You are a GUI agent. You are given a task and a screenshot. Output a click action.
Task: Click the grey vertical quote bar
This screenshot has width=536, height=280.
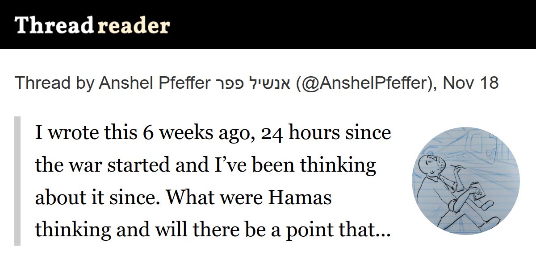[17, 181]
